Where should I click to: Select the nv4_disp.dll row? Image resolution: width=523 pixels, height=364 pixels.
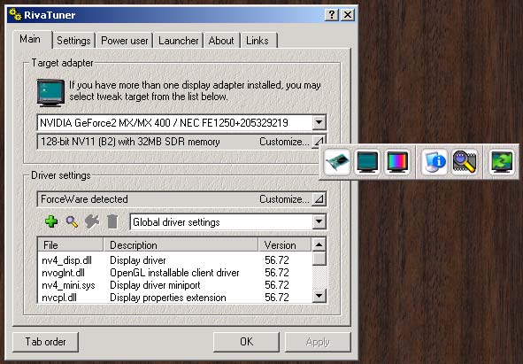pos(175,260)
